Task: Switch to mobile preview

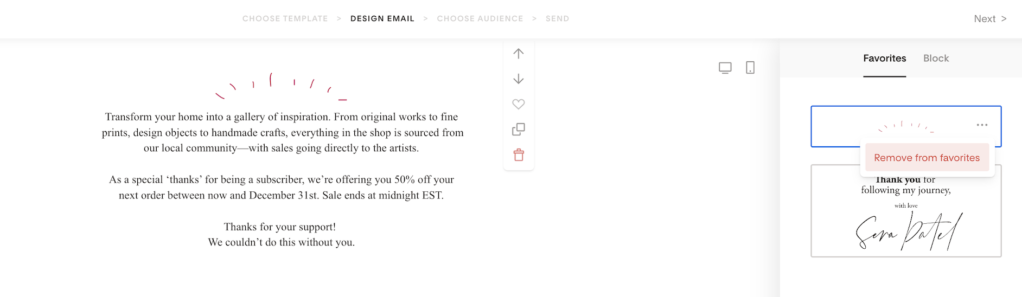Action: tap(750, 68)
